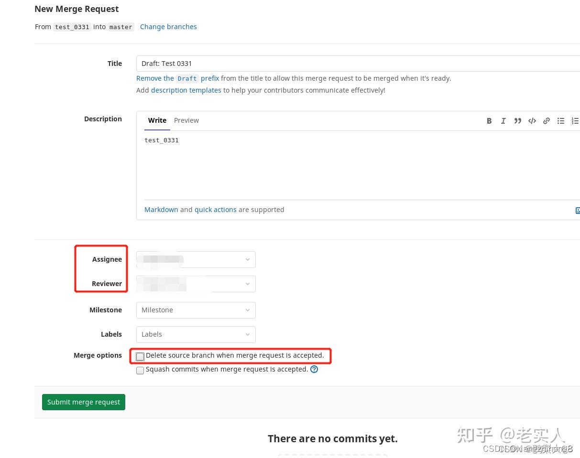
Task: Open the description templates link
Action: [x=186, y=90]
